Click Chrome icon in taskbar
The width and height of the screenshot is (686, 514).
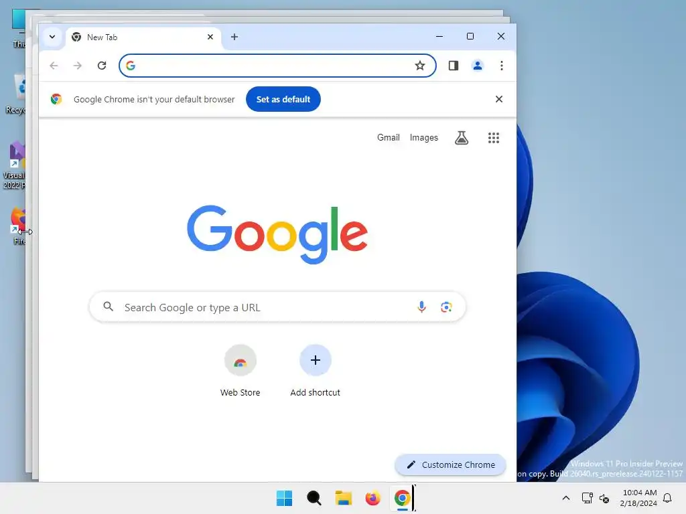[402, 498]
